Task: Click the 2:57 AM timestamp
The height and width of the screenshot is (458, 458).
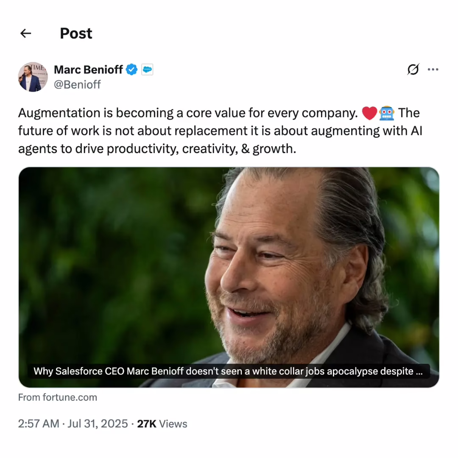Action: 38,424
